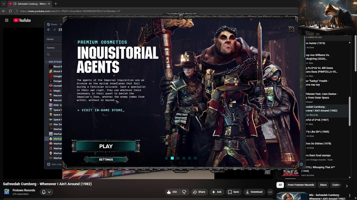This screenshot has height=200, width=357.
Task: Click the Add a Game plus icon
Action: [49, 164]
